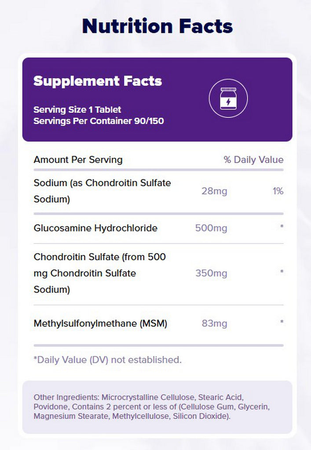Viewport: 311px width, 450px height.
Task: Click the 28mg sodium amount
Action: [214, 191]
